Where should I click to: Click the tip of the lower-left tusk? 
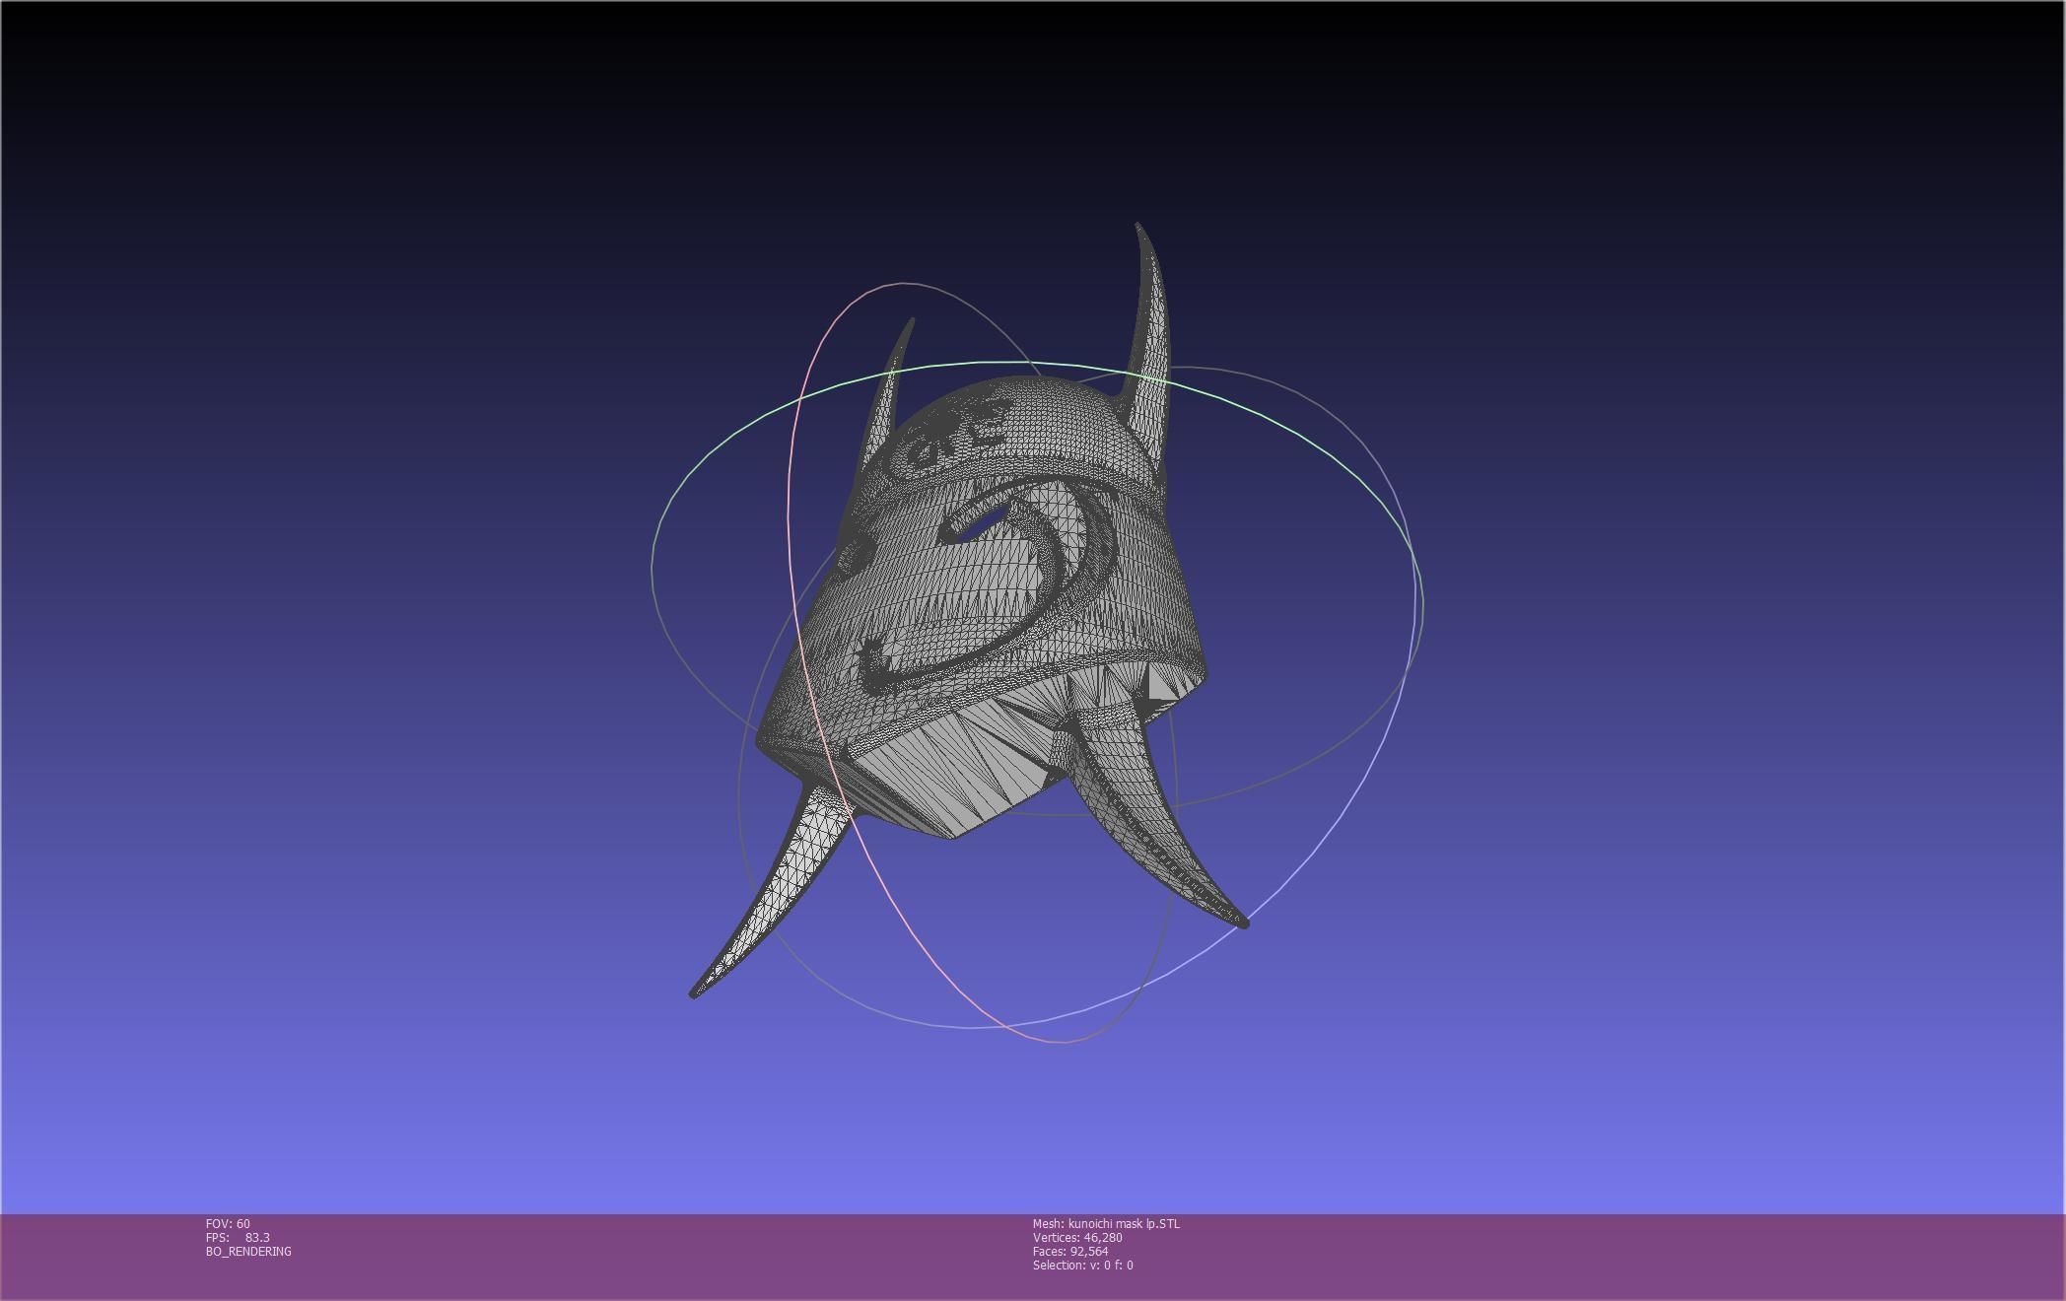694,993
